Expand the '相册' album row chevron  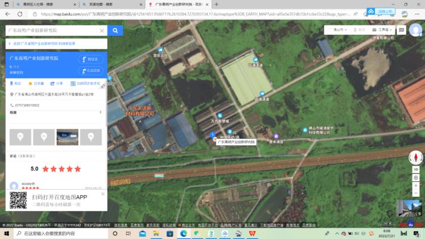tap(101, 112)
